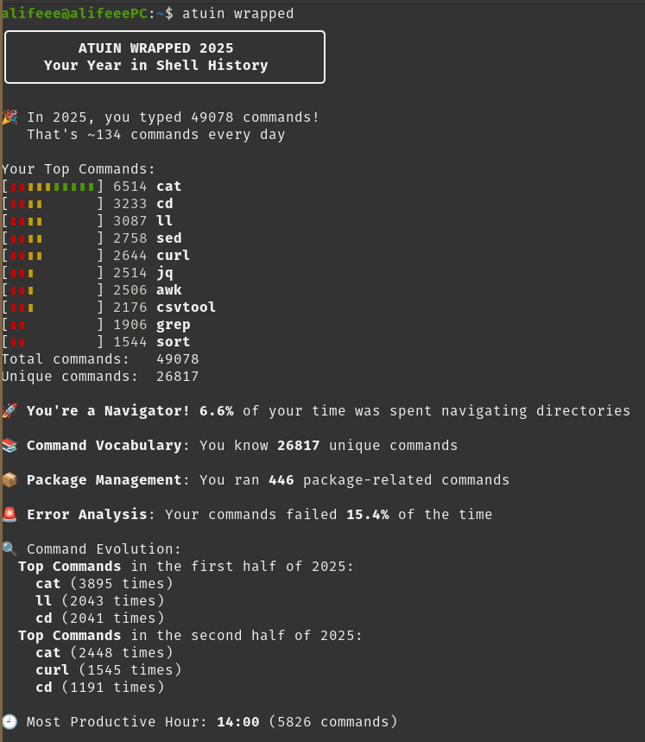Click the ATUIN WRAPPED 2025 title box

(x=165, y=57)
